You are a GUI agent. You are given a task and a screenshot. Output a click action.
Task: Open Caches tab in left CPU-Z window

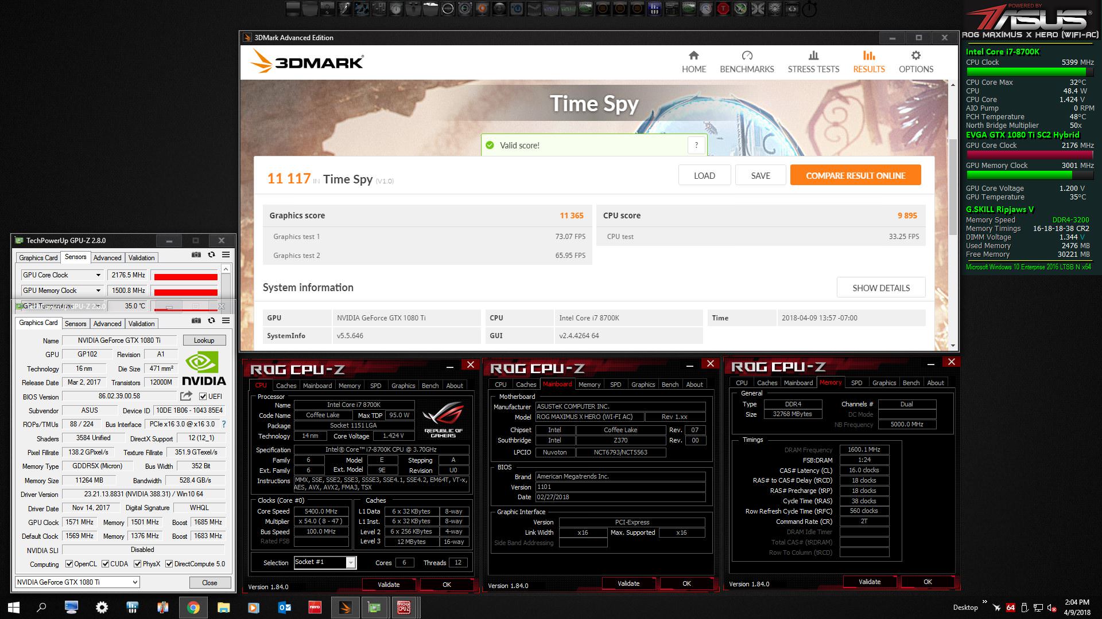[x=286, y=386]
